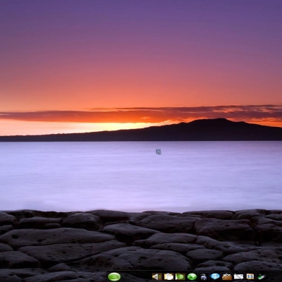The height and width of the screenshot is (282, 282).
Task: Open the green start menu button
Action: (x=114, y=276)
